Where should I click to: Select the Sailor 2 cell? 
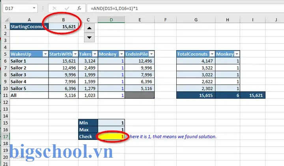pos(29,68)
